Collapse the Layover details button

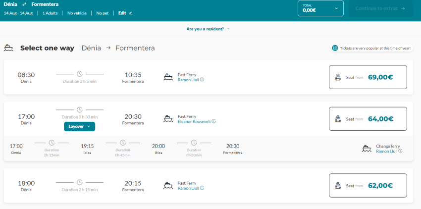tap(79, 127)
